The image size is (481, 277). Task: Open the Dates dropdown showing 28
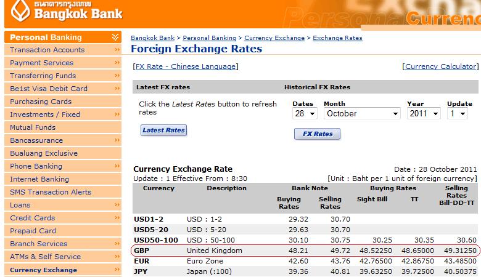(x=305, y=113)
